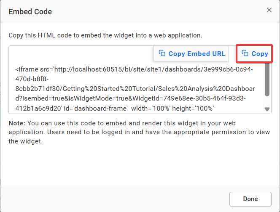The image size is (280, 212).
Task: Click the first line starting with iframe src
Action: coord(134,69)
